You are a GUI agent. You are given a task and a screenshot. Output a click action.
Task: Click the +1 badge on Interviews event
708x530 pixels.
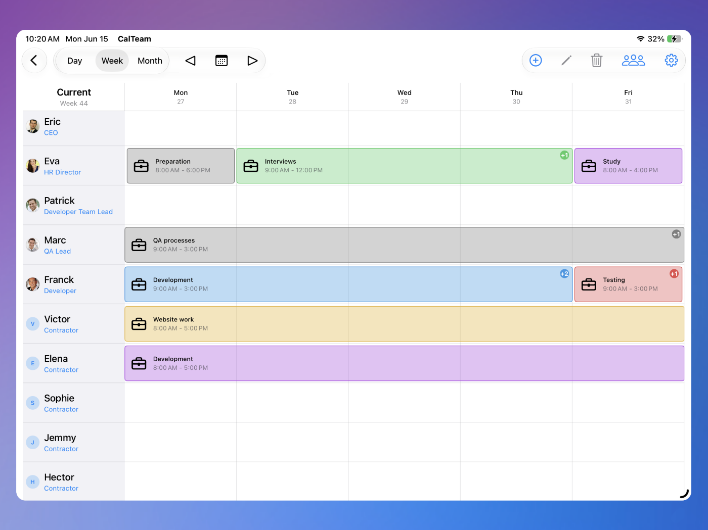[x=564, y=155]
